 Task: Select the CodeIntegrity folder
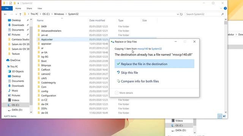click(x=48, y=83)
